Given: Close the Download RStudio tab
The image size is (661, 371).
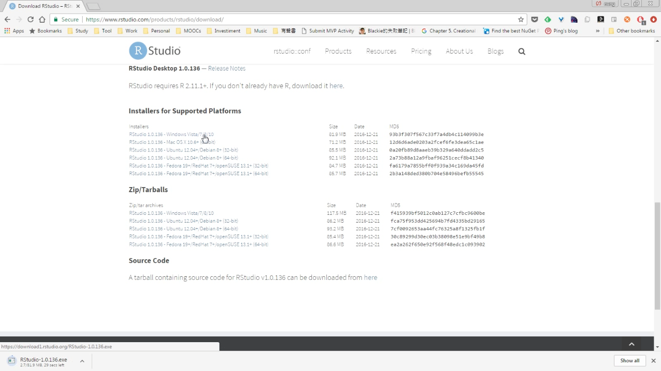Looking at the screenshot, I should coord(78,6).
